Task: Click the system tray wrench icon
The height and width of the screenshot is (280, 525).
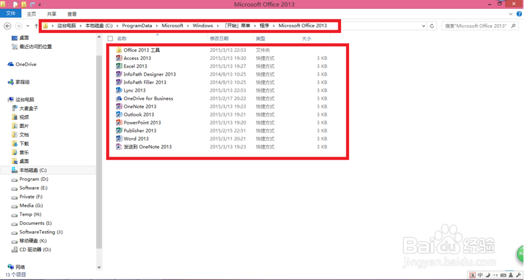Action: pos(519,275)
